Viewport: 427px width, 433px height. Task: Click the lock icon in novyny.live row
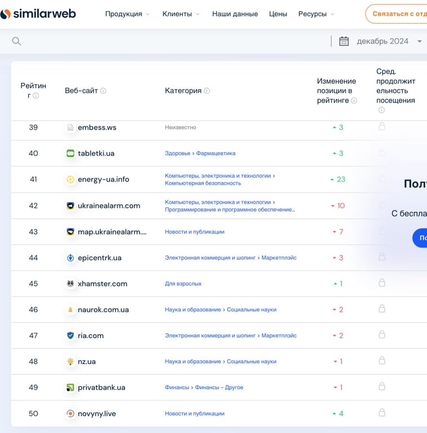382,412
